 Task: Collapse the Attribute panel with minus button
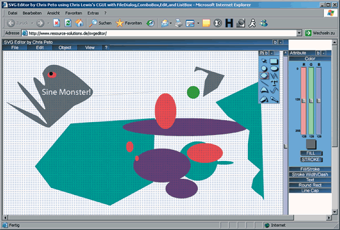point(323,53)
